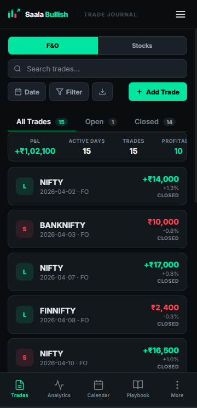Image resolution: width=197 pixels, height=408 pixels.
Task: Show the Open trades tab
Action: pos(101,122)
